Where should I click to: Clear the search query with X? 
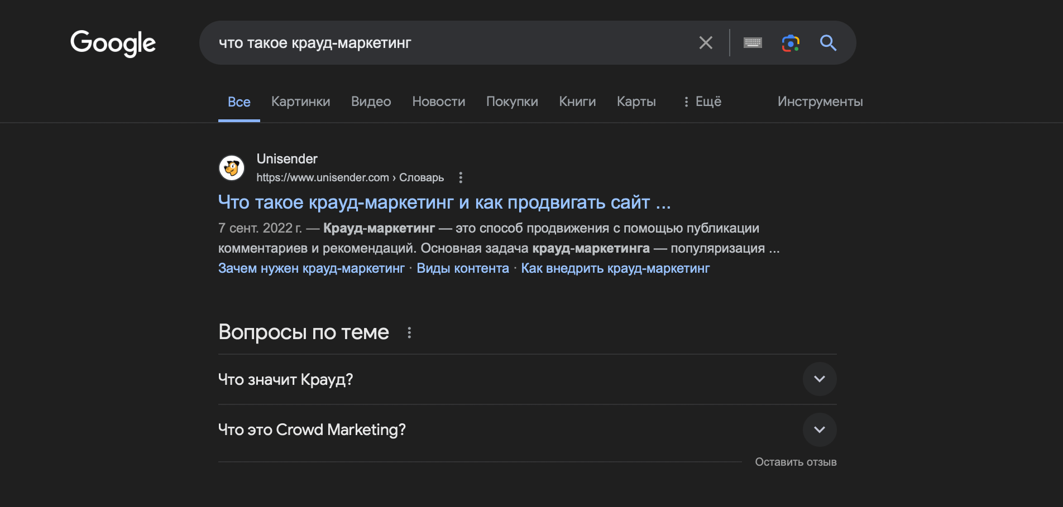[x=706, y=43]
